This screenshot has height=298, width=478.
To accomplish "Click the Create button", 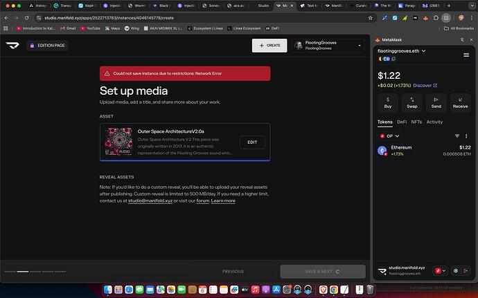I will 269,46.
